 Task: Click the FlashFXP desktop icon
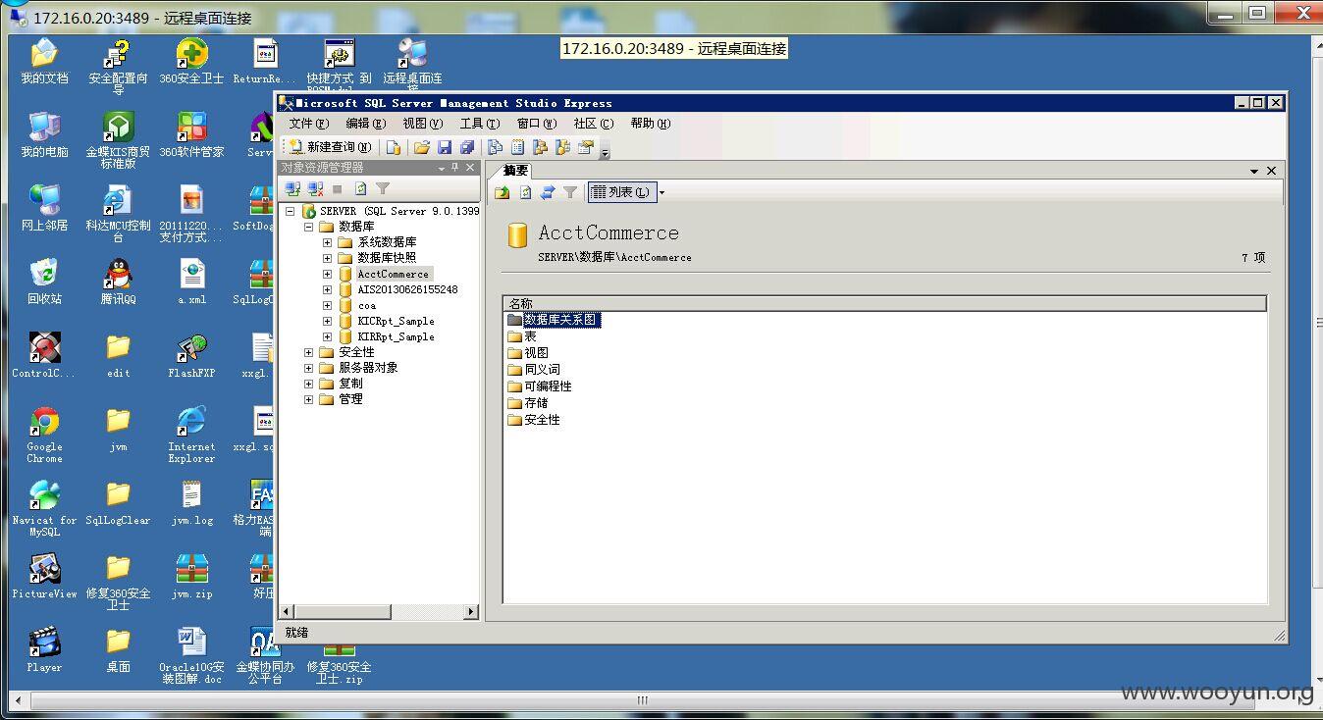[x=191, y=355]
